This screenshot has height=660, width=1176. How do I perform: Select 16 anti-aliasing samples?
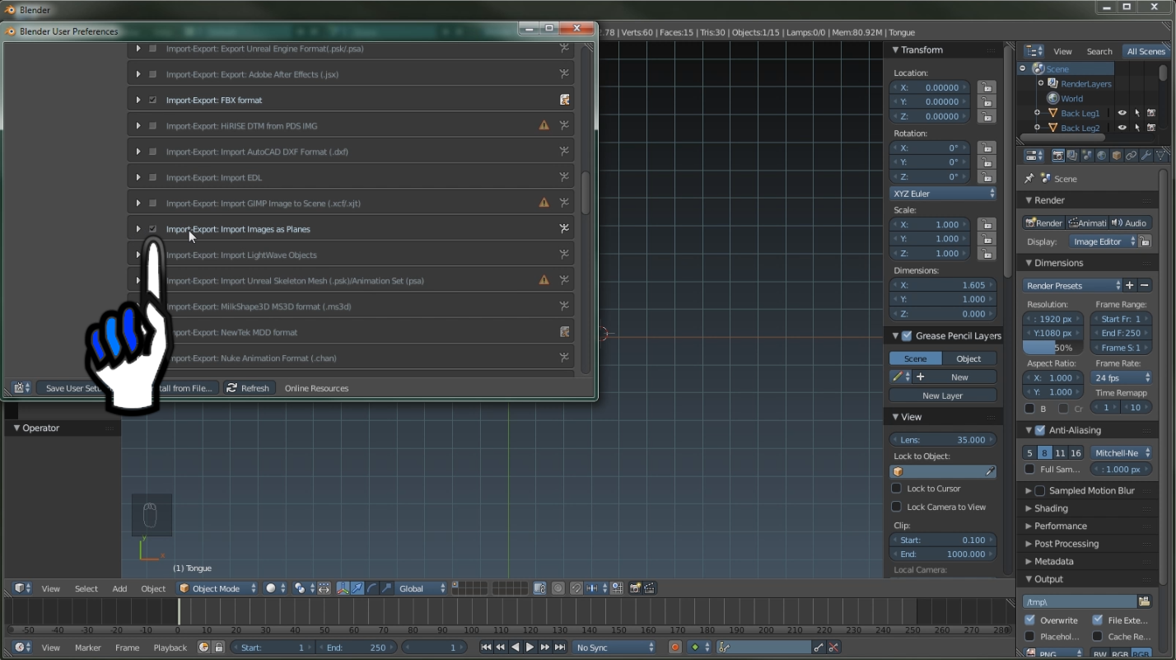pyautogui.click(x=1076, y=453)
